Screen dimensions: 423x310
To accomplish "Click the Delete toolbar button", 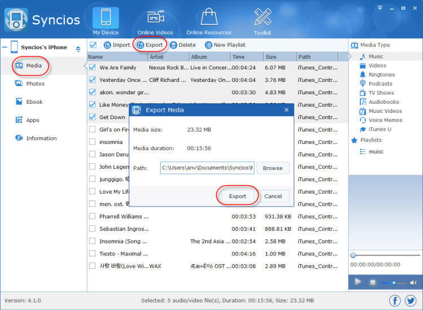I will point(183,45).
